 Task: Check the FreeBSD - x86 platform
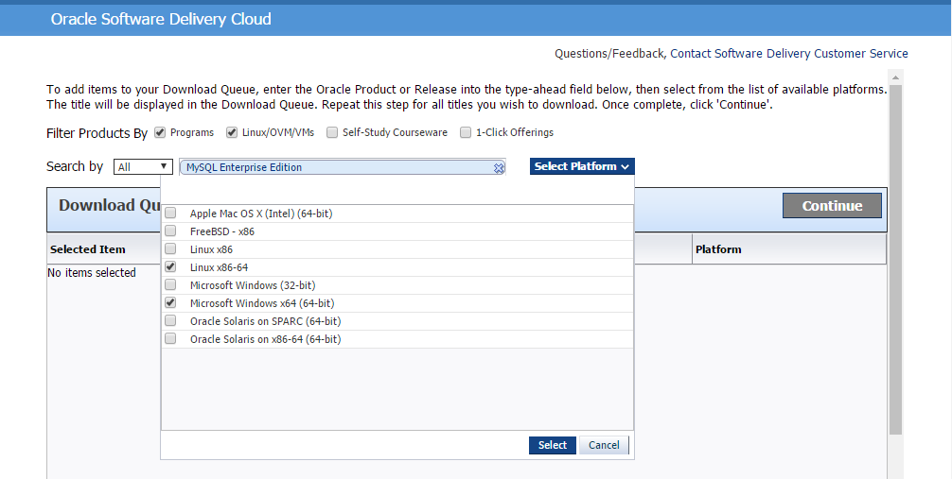pos(170,231)
